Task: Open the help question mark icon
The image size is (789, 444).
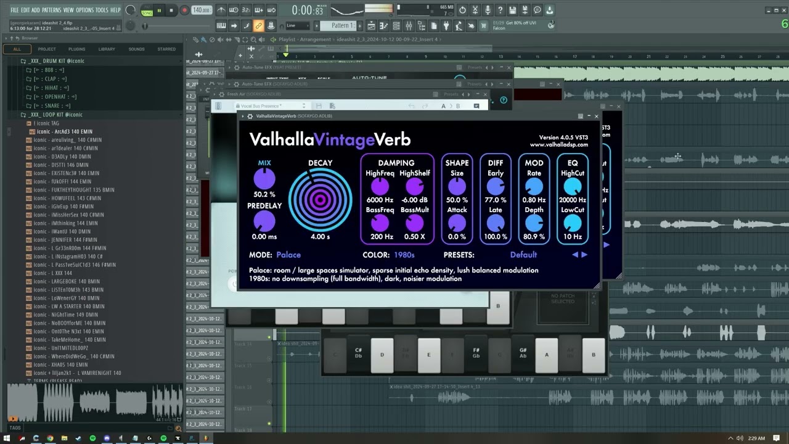Action: click(x=499, y=10)
